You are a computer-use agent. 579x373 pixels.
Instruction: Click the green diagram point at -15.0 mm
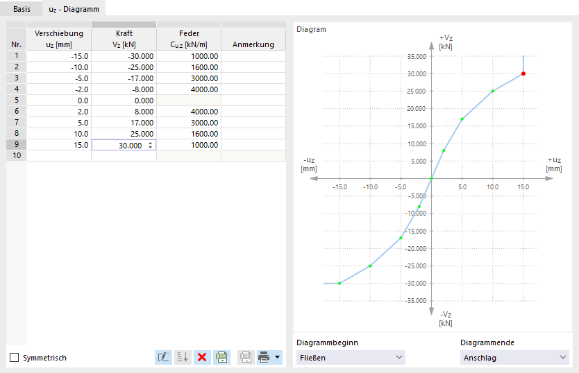pyautogui.click(x=339, y=284)
